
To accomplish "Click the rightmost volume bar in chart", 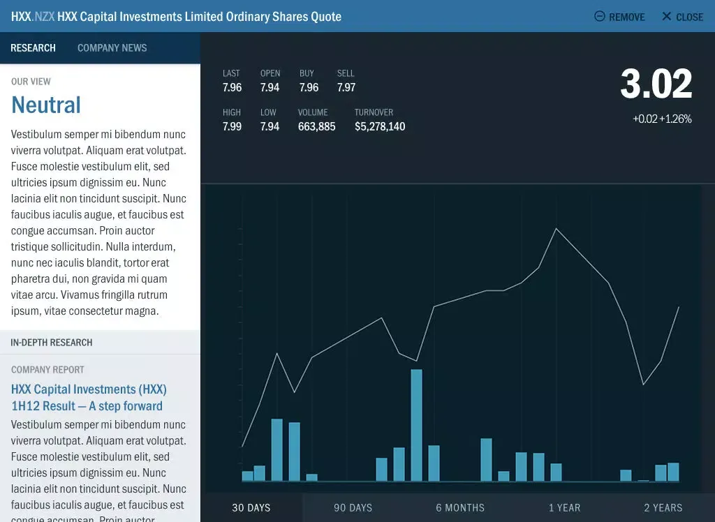I will [x=673, y=472].
